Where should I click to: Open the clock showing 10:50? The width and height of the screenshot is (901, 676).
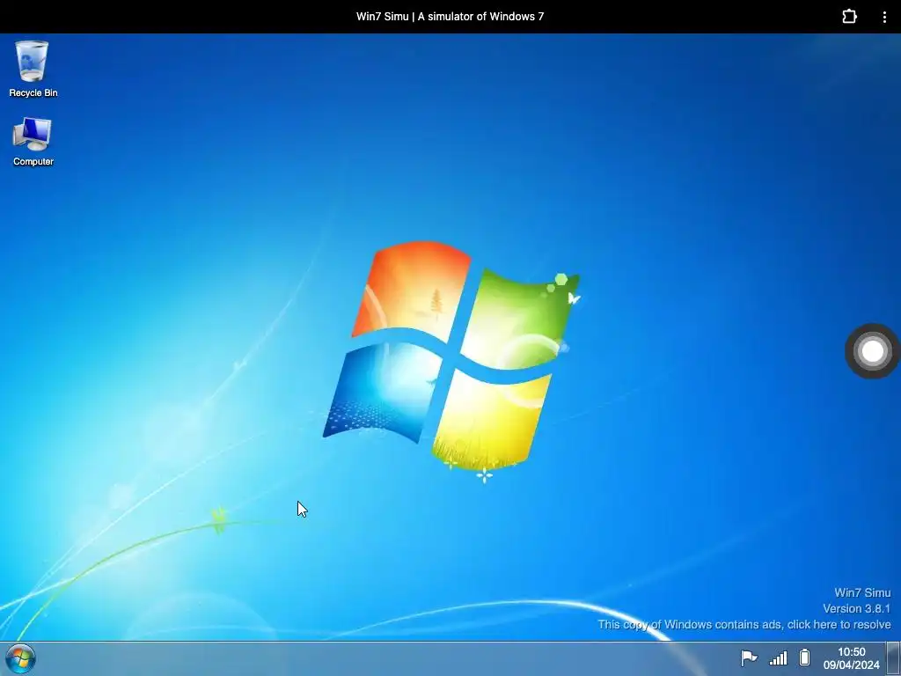pyautogui.click(x=851, y=652)
